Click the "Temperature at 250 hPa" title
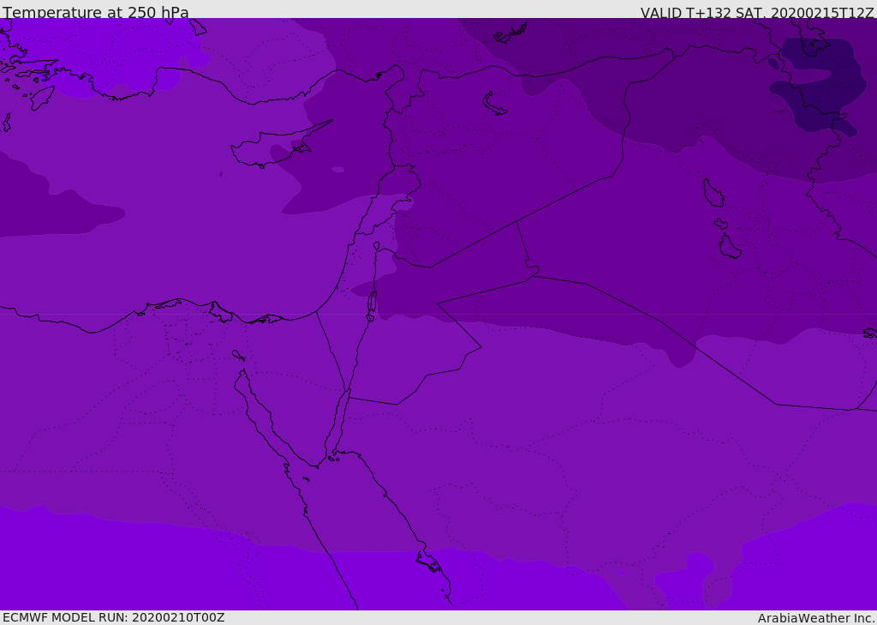Screen dimensions: 877x625 pyautogui.click(x=96, y=13)
